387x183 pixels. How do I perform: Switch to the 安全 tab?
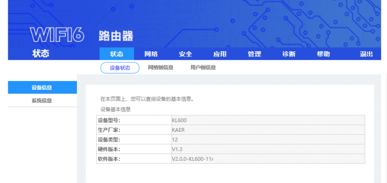185,54
